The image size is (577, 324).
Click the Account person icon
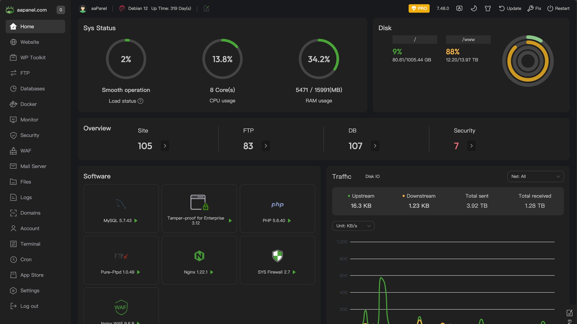(x=13, y=229)
